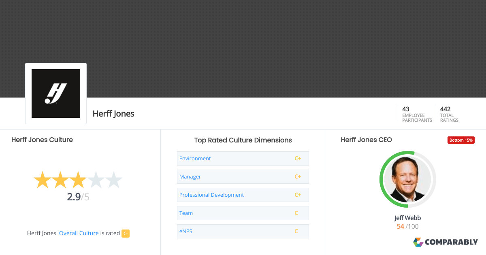Click the Jeff Webb name text
This screenshot has height=255, width=486.
[407, 218]
